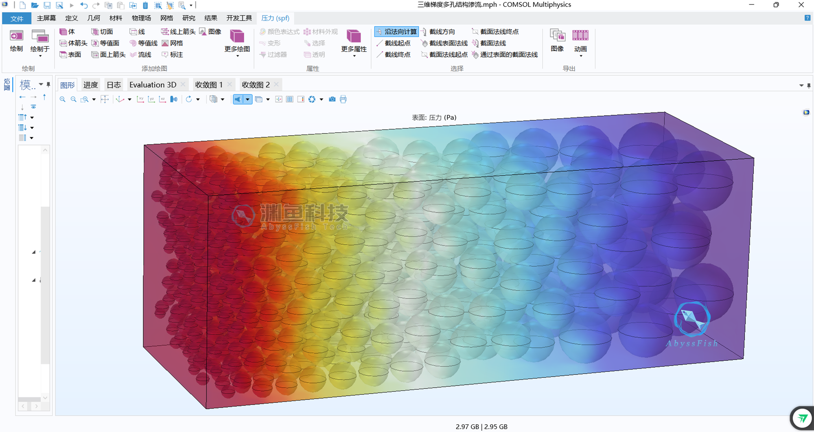Select 截线表面法线 option
Viewport: 814px width, 432px height.
click(x=444, y=43)
